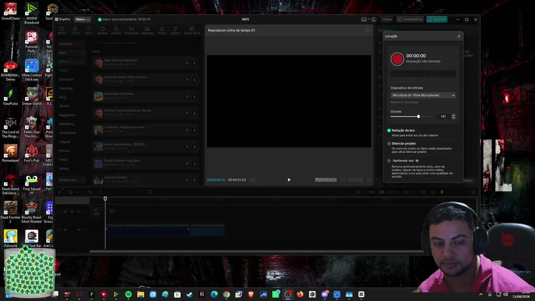Open the Avatar de IA tab
The image size is (535, 301).
pos(192,30)
